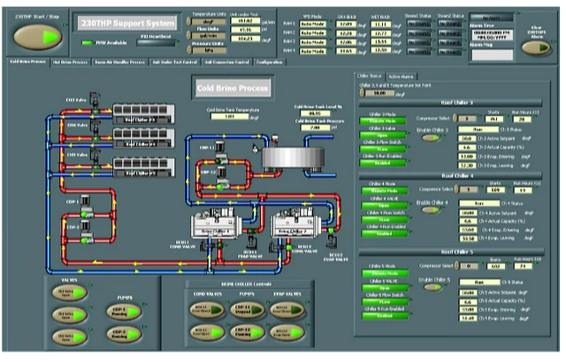Click the CH5 Valve icon in diagram
This screenshot has width=566, height=362.
[96, 158]
